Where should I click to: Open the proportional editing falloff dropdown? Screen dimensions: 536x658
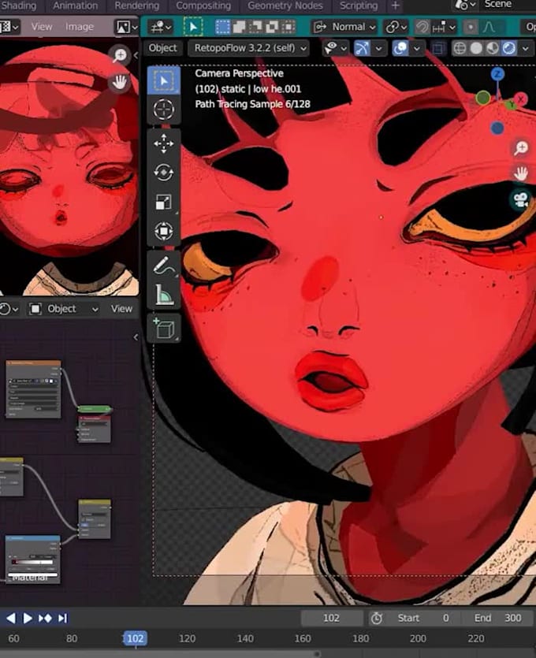pyautogui.click(x=489, y=28)
